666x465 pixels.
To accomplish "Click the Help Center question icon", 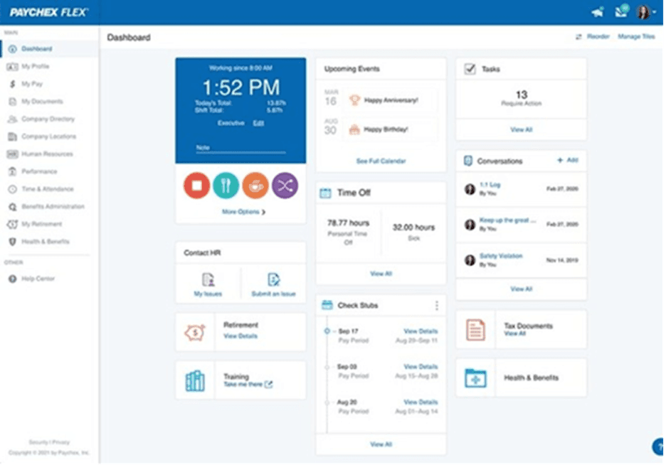I will point(12,279).
